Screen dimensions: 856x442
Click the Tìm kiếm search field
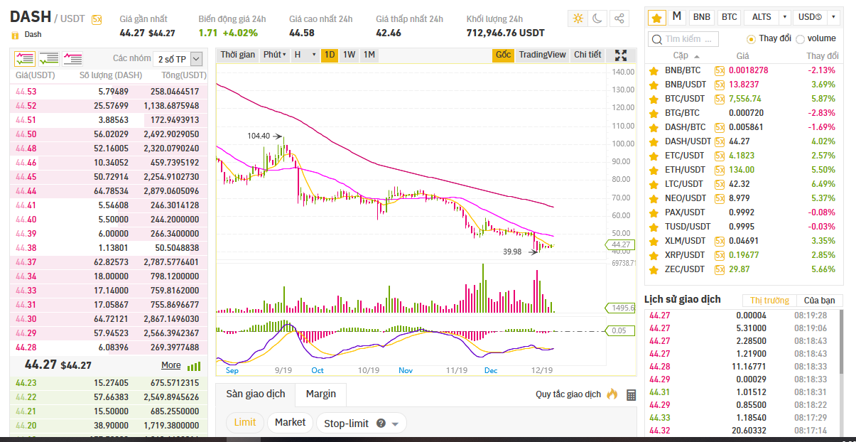(683, 39)
